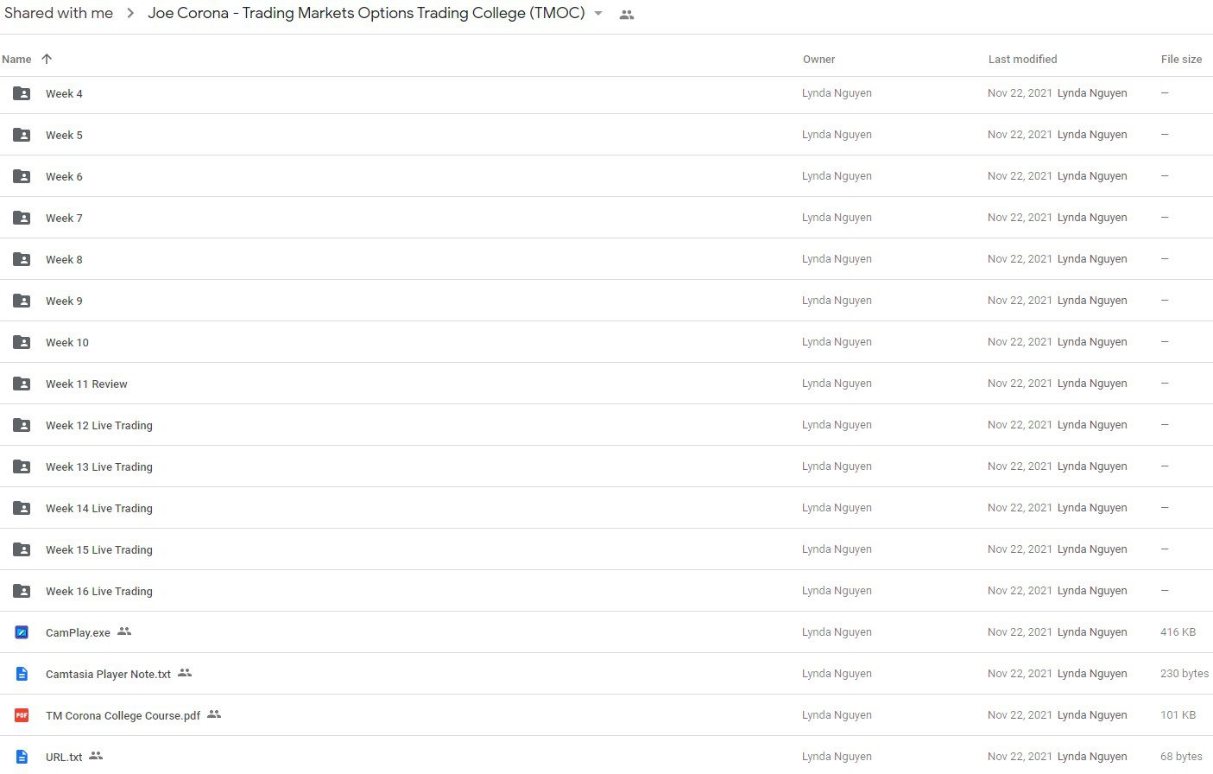Click the Week 7 shared folder icon
This screenshot has height=774, width=1213.
[22, 218]
